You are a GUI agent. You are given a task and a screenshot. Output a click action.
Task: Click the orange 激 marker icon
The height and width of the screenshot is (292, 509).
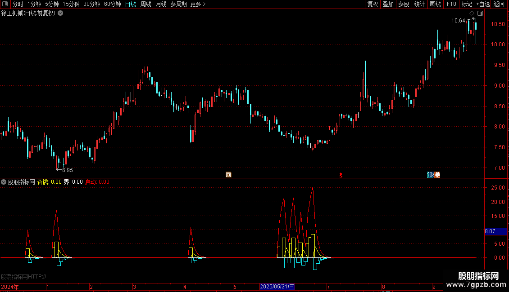point(436,175)
